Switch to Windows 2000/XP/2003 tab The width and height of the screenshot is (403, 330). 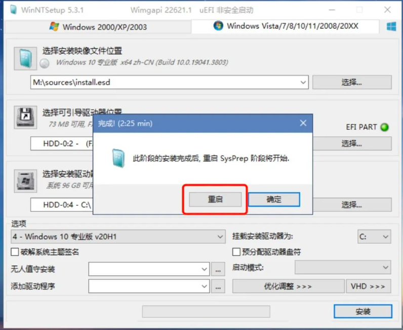[x=98, y=27]
